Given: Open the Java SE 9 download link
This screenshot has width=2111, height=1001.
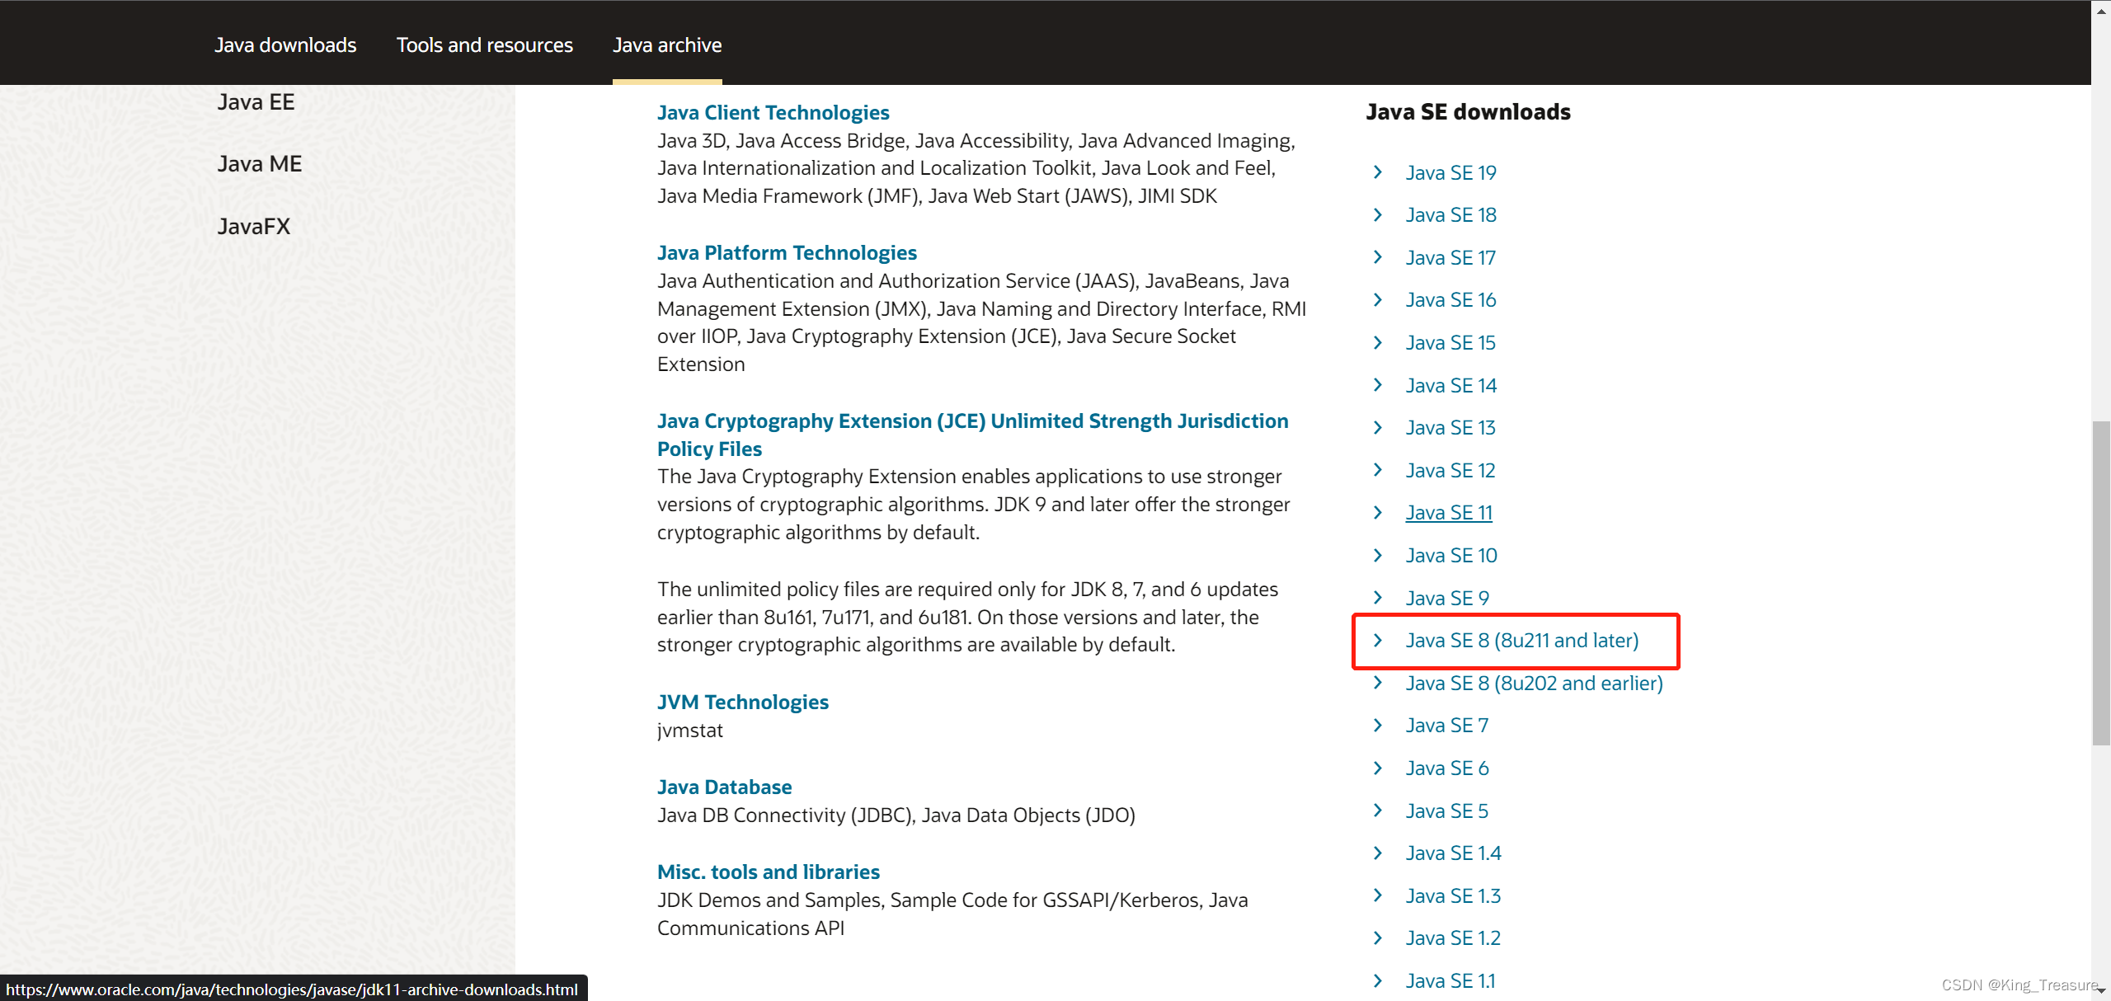Looking at the screenshot, I should [x=1447, y=599].
